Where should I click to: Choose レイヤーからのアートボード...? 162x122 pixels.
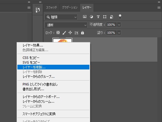pos(53,97)
